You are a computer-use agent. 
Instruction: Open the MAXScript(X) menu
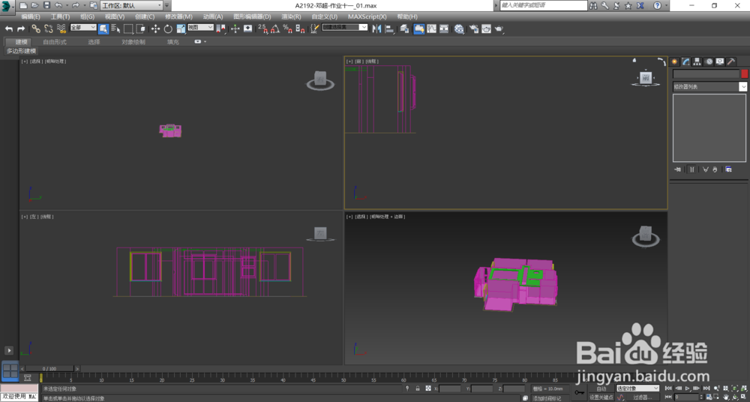367,16
